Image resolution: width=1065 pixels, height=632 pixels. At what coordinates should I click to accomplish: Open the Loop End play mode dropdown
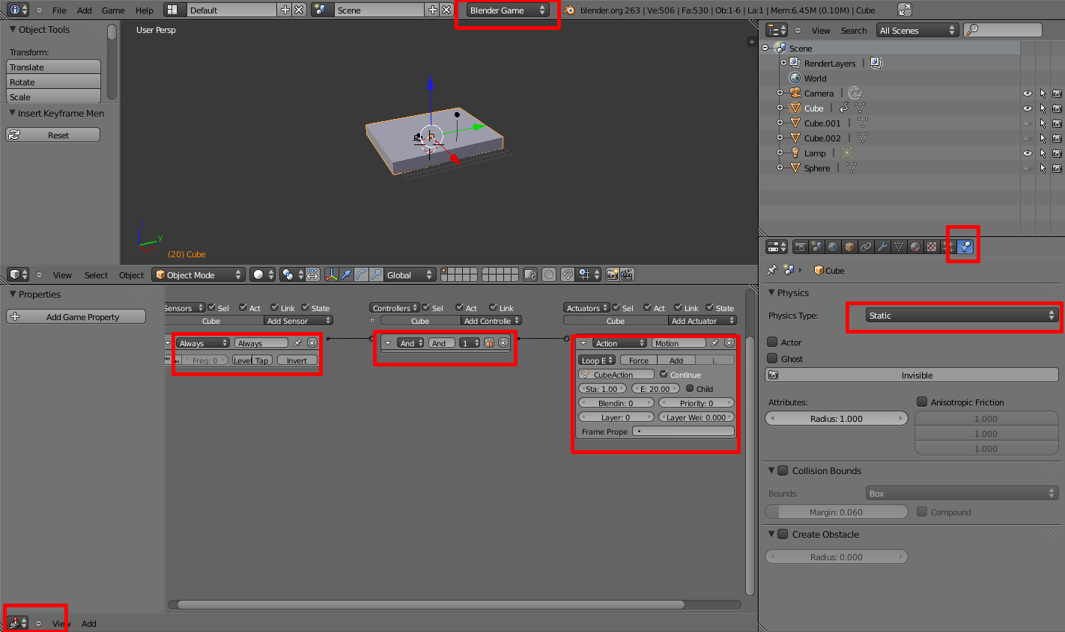coord(597,360)
